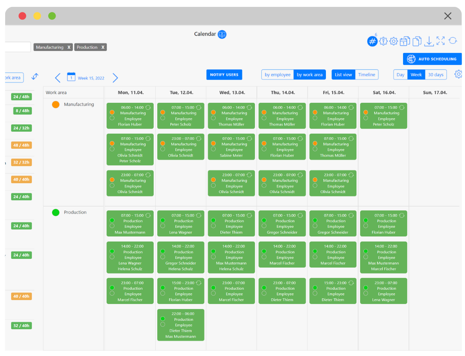465x356 pixels.
Task: Click the warnings notification gear icon
Action: pos(383,41)
